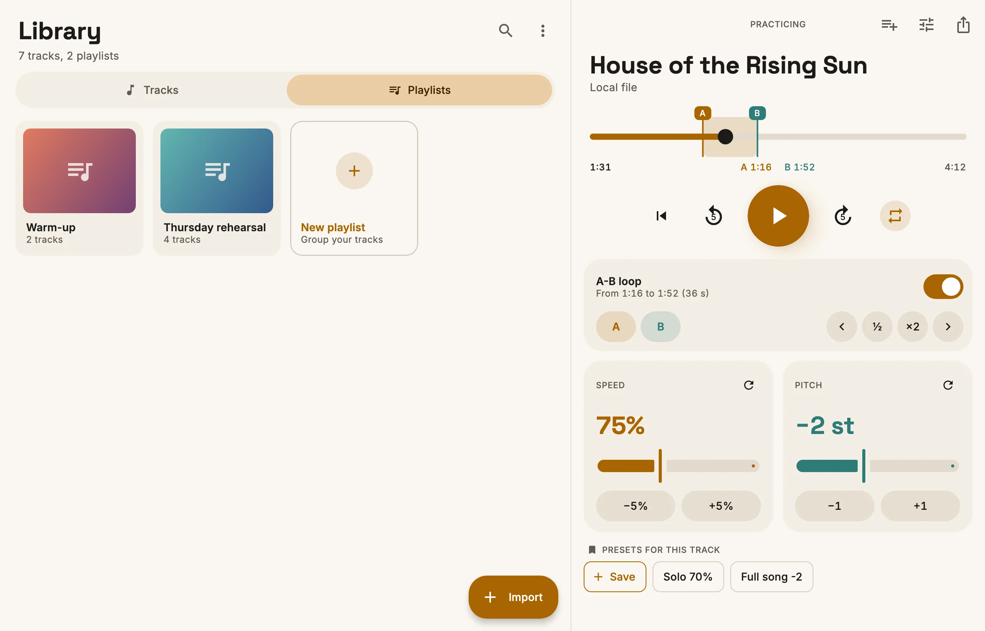This screenshot has height=631, width=985.
Task: Click the speed slider track
Action: point(678,466)
